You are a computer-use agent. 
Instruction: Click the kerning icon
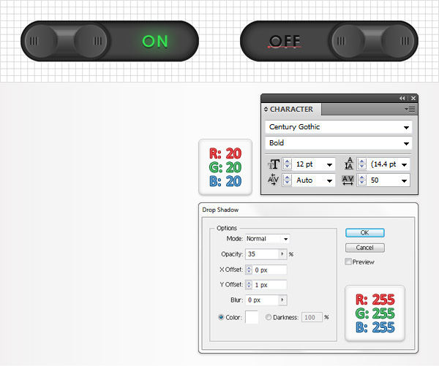(x=273, y=180)
